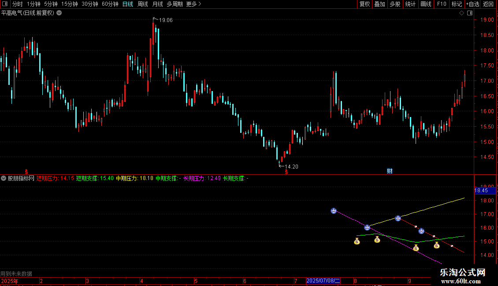Click the 叠加 overlay button
This screenshot has width=498, height=286.
380,4
